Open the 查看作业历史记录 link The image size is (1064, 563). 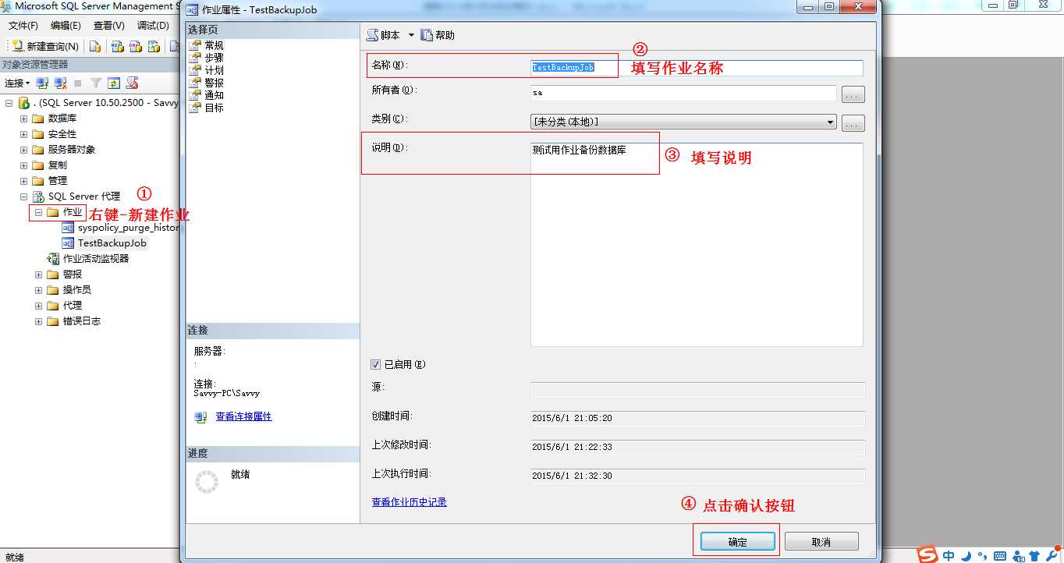410,503
